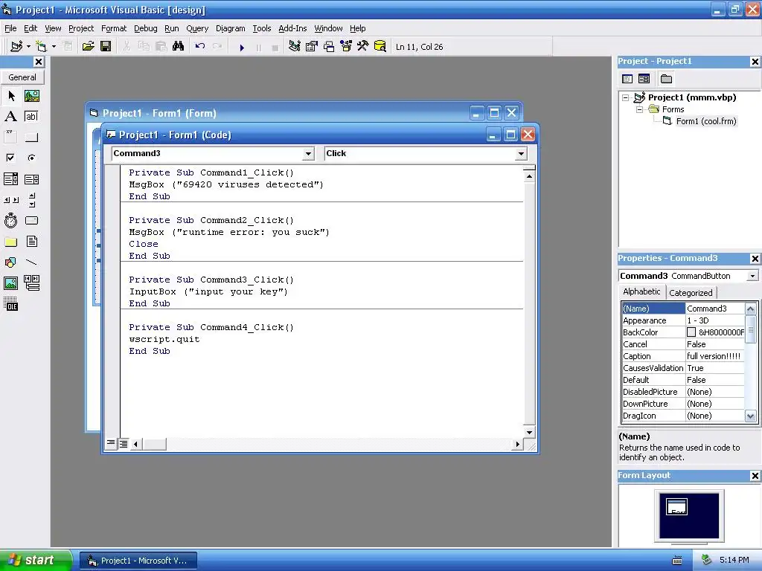Viewport: 762px width, 571px height.
Task: Collapse the Forms folder node
Action: pyautogui.click(x=639, y=110)
